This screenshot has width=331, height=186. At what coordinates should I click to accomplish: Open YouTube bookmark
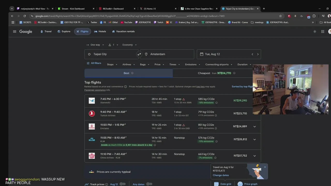(x=126, y=22)
